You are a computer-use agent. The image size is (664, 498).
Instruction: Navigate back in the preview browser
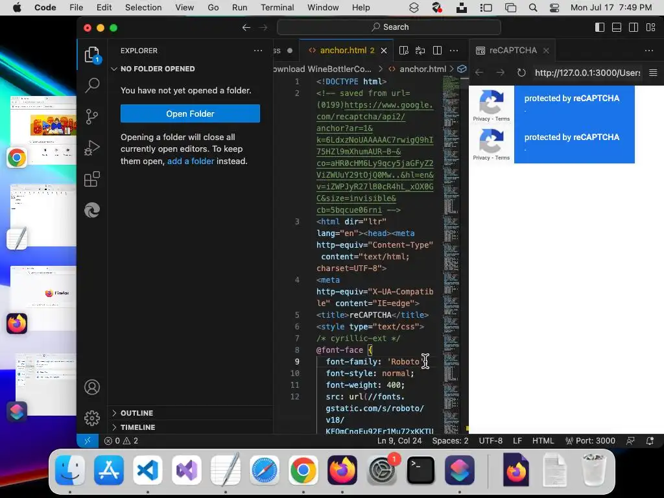point(479,73)
